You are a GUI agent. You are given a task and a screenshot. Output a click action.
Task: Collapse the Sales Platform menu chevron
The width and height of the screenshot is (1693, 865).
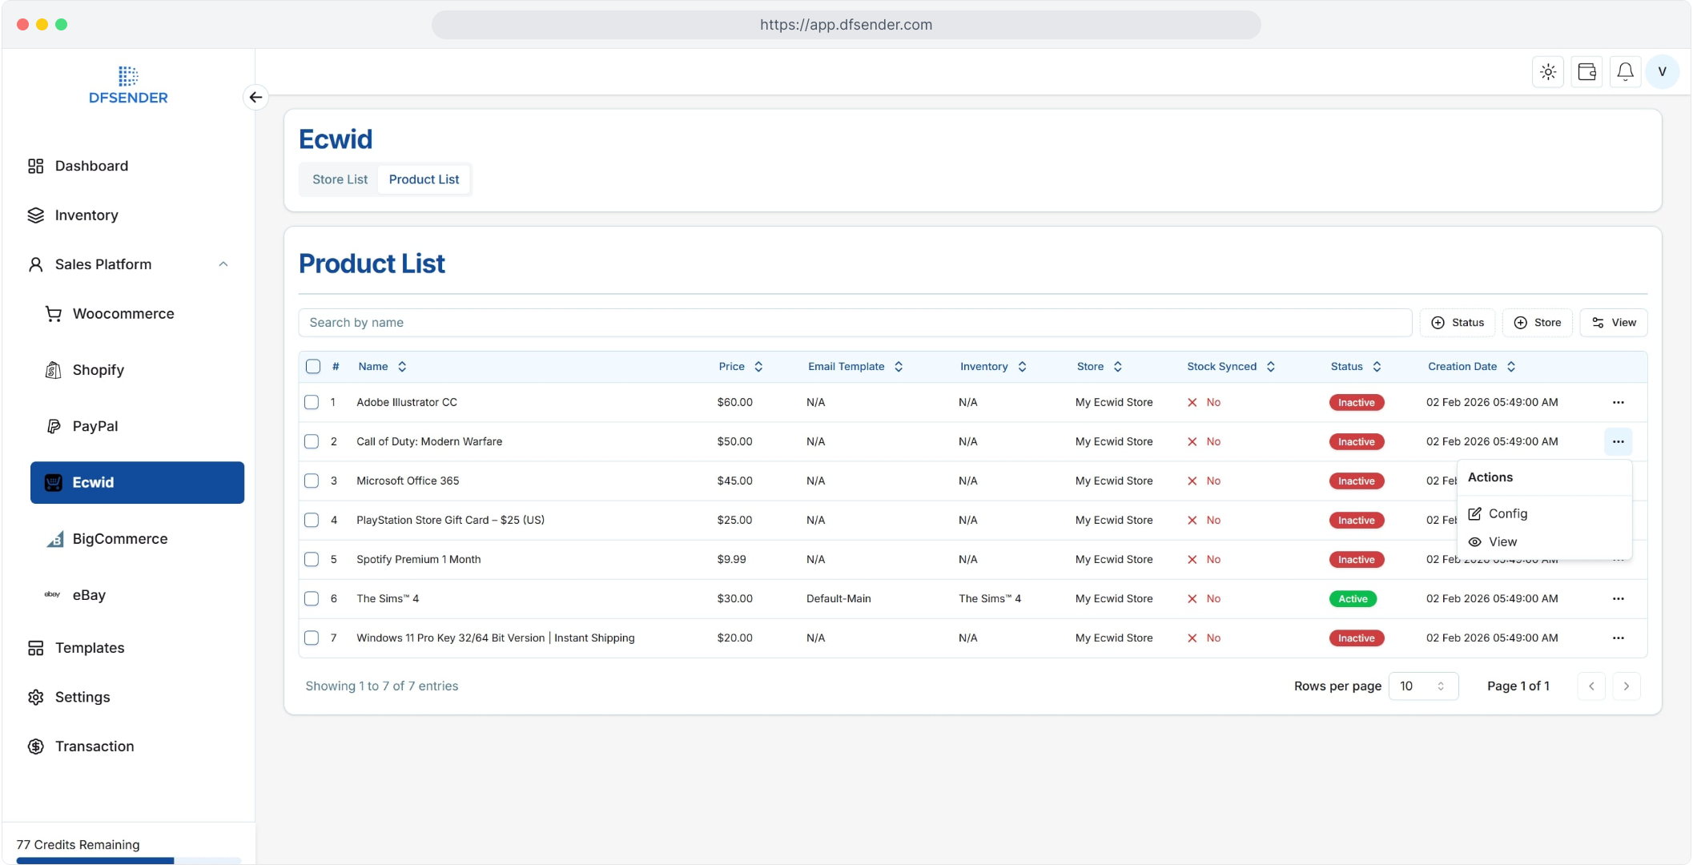coord(223,264)
